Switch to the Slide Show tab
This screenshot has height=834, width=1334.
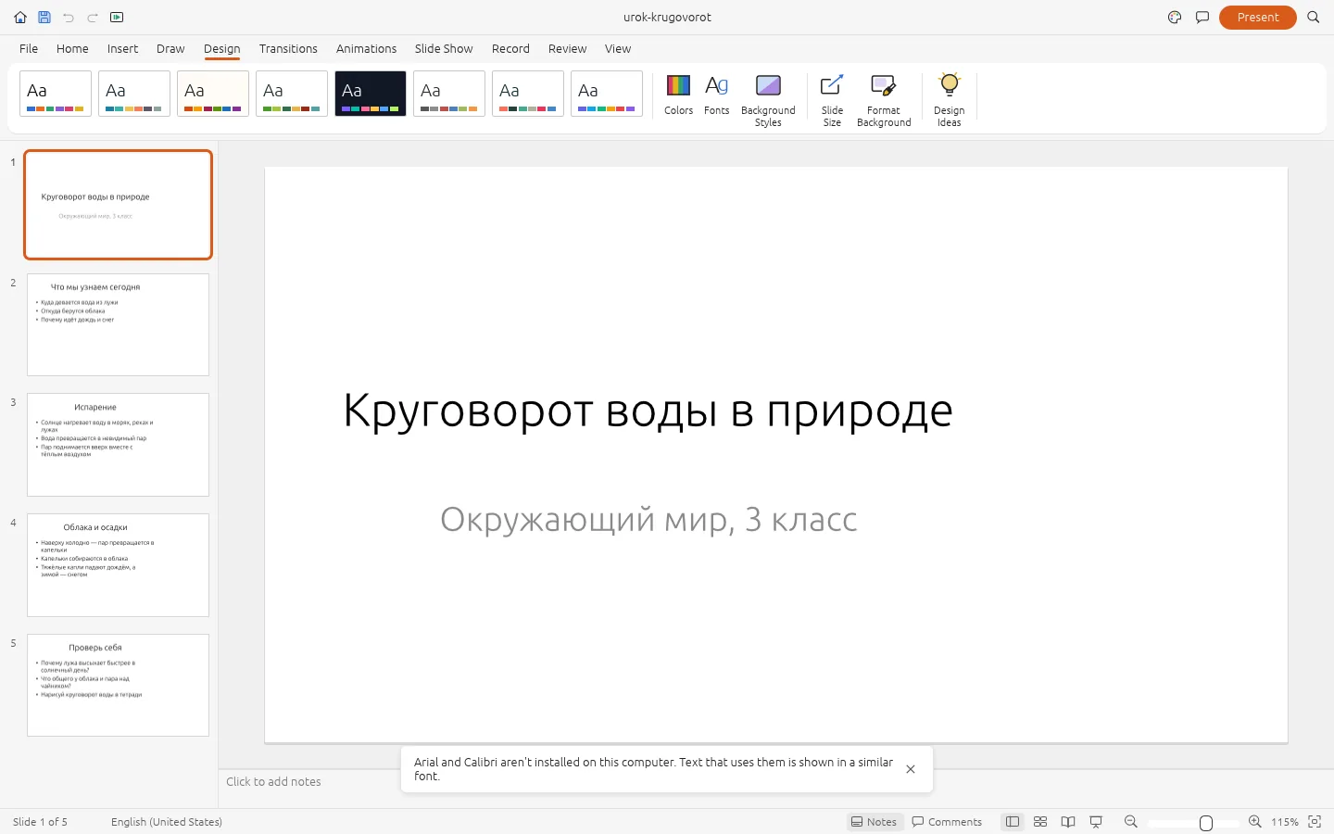(x=444, y=49)
